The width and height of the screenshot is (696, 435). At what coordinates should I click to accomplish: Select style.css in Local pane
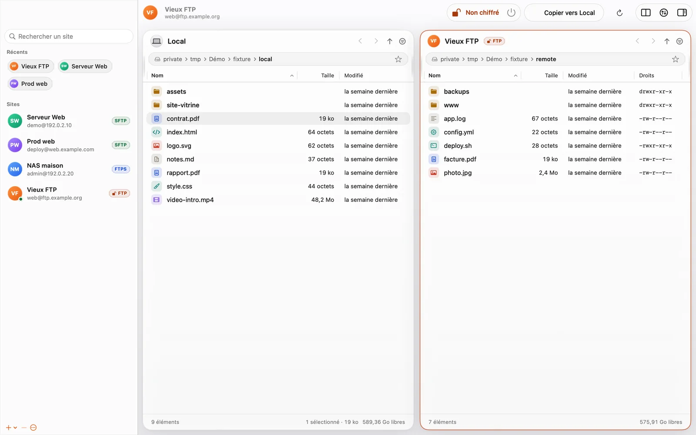coord(278,186)
